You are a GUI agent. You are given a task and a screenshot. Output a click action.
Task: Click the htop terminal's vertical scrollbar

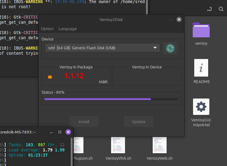72,152
